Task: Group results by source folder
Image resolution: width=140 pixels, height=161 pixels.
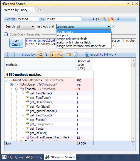Action: [x=69, y=54]
